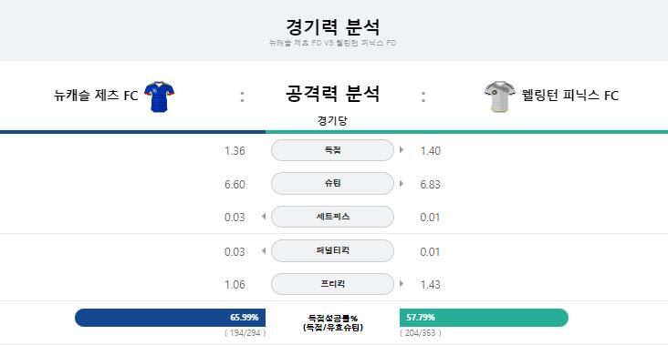Image resolution: width=668 pixels, height=345 pixels.
Task: Open the 웰링턴 피닉스 FC team name
Action: click(570, 96)
